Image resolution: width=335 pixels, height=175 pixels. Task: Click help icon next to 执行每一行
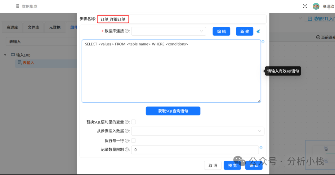coord(127,141)
